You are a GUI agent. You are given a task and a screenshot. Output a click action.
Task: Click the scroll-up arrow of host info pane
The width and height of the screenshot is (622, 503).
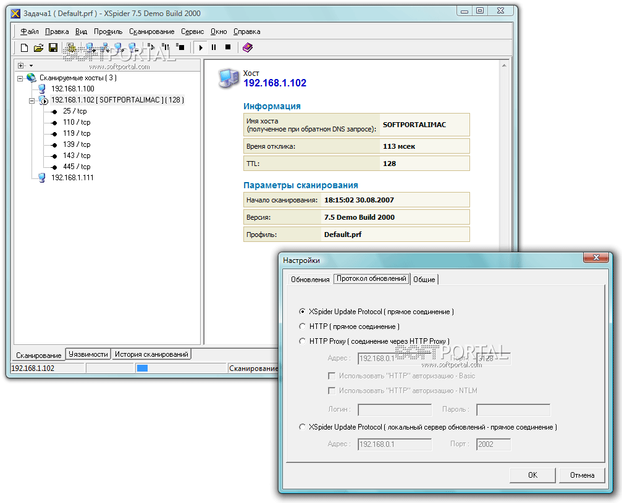click(504, 65)
